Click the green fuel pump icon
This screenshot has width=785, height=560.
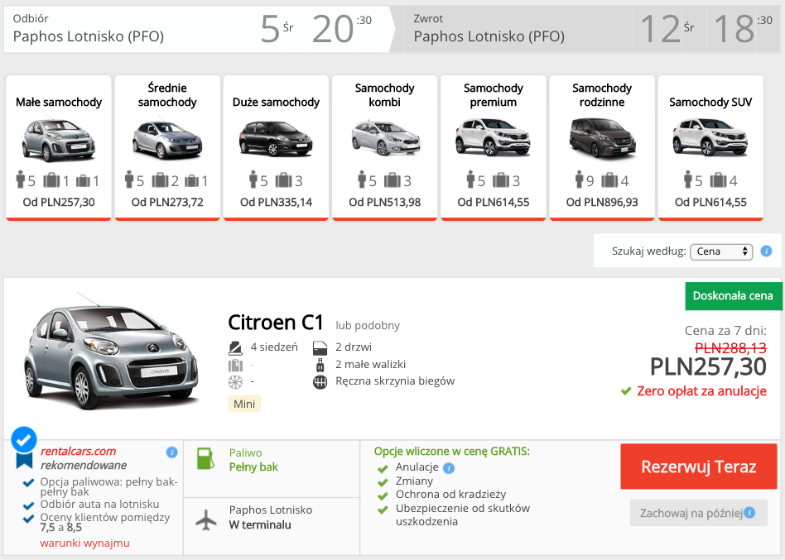click(x=205, y=458)
